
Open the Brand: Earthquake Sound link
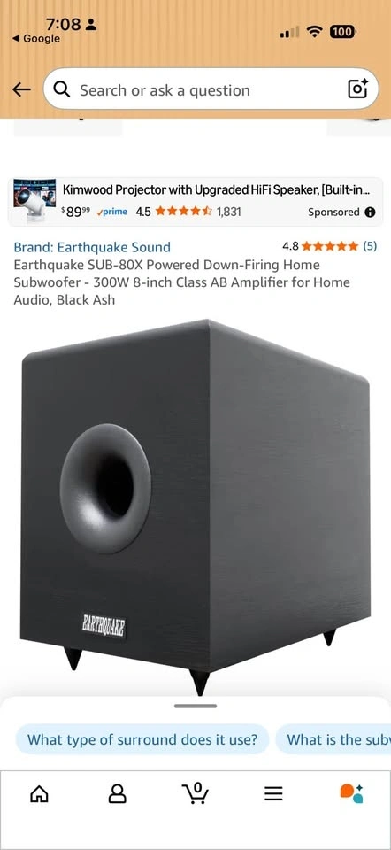coord(92,247)
